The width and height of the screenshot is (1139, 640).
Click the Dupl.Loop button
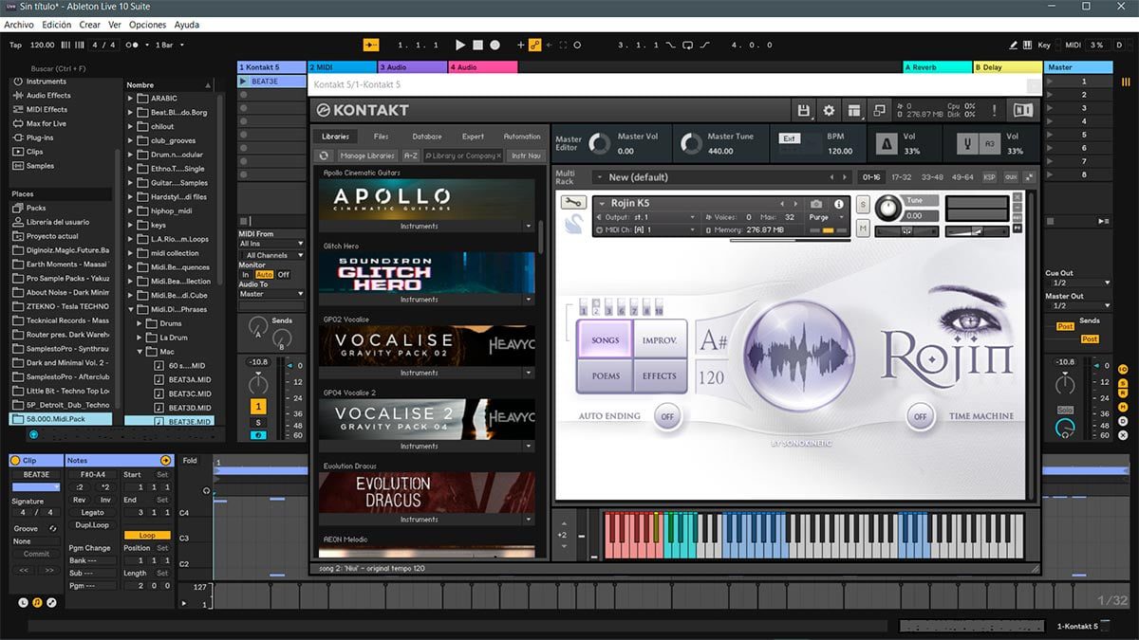[x=92, y=524]
